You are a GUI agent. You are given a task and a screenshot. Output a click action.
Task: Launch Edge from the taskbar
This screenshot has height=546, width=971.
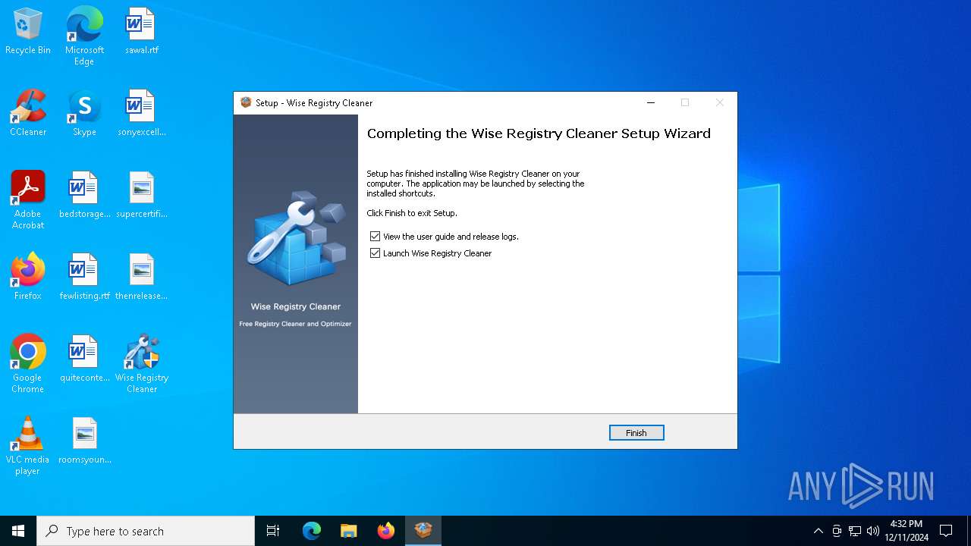312,531
